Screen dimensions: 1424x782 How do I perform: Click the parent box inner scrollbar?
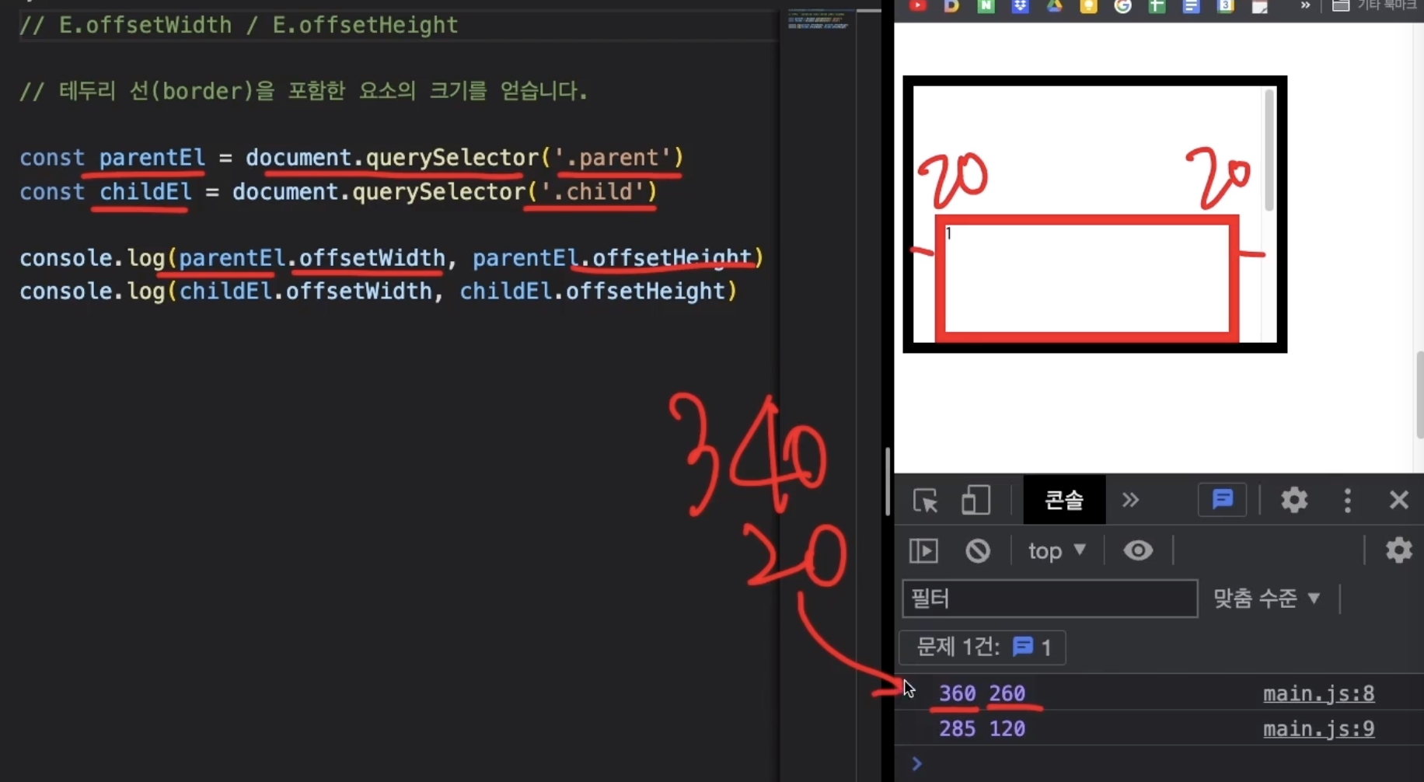tap(1269, 149)
